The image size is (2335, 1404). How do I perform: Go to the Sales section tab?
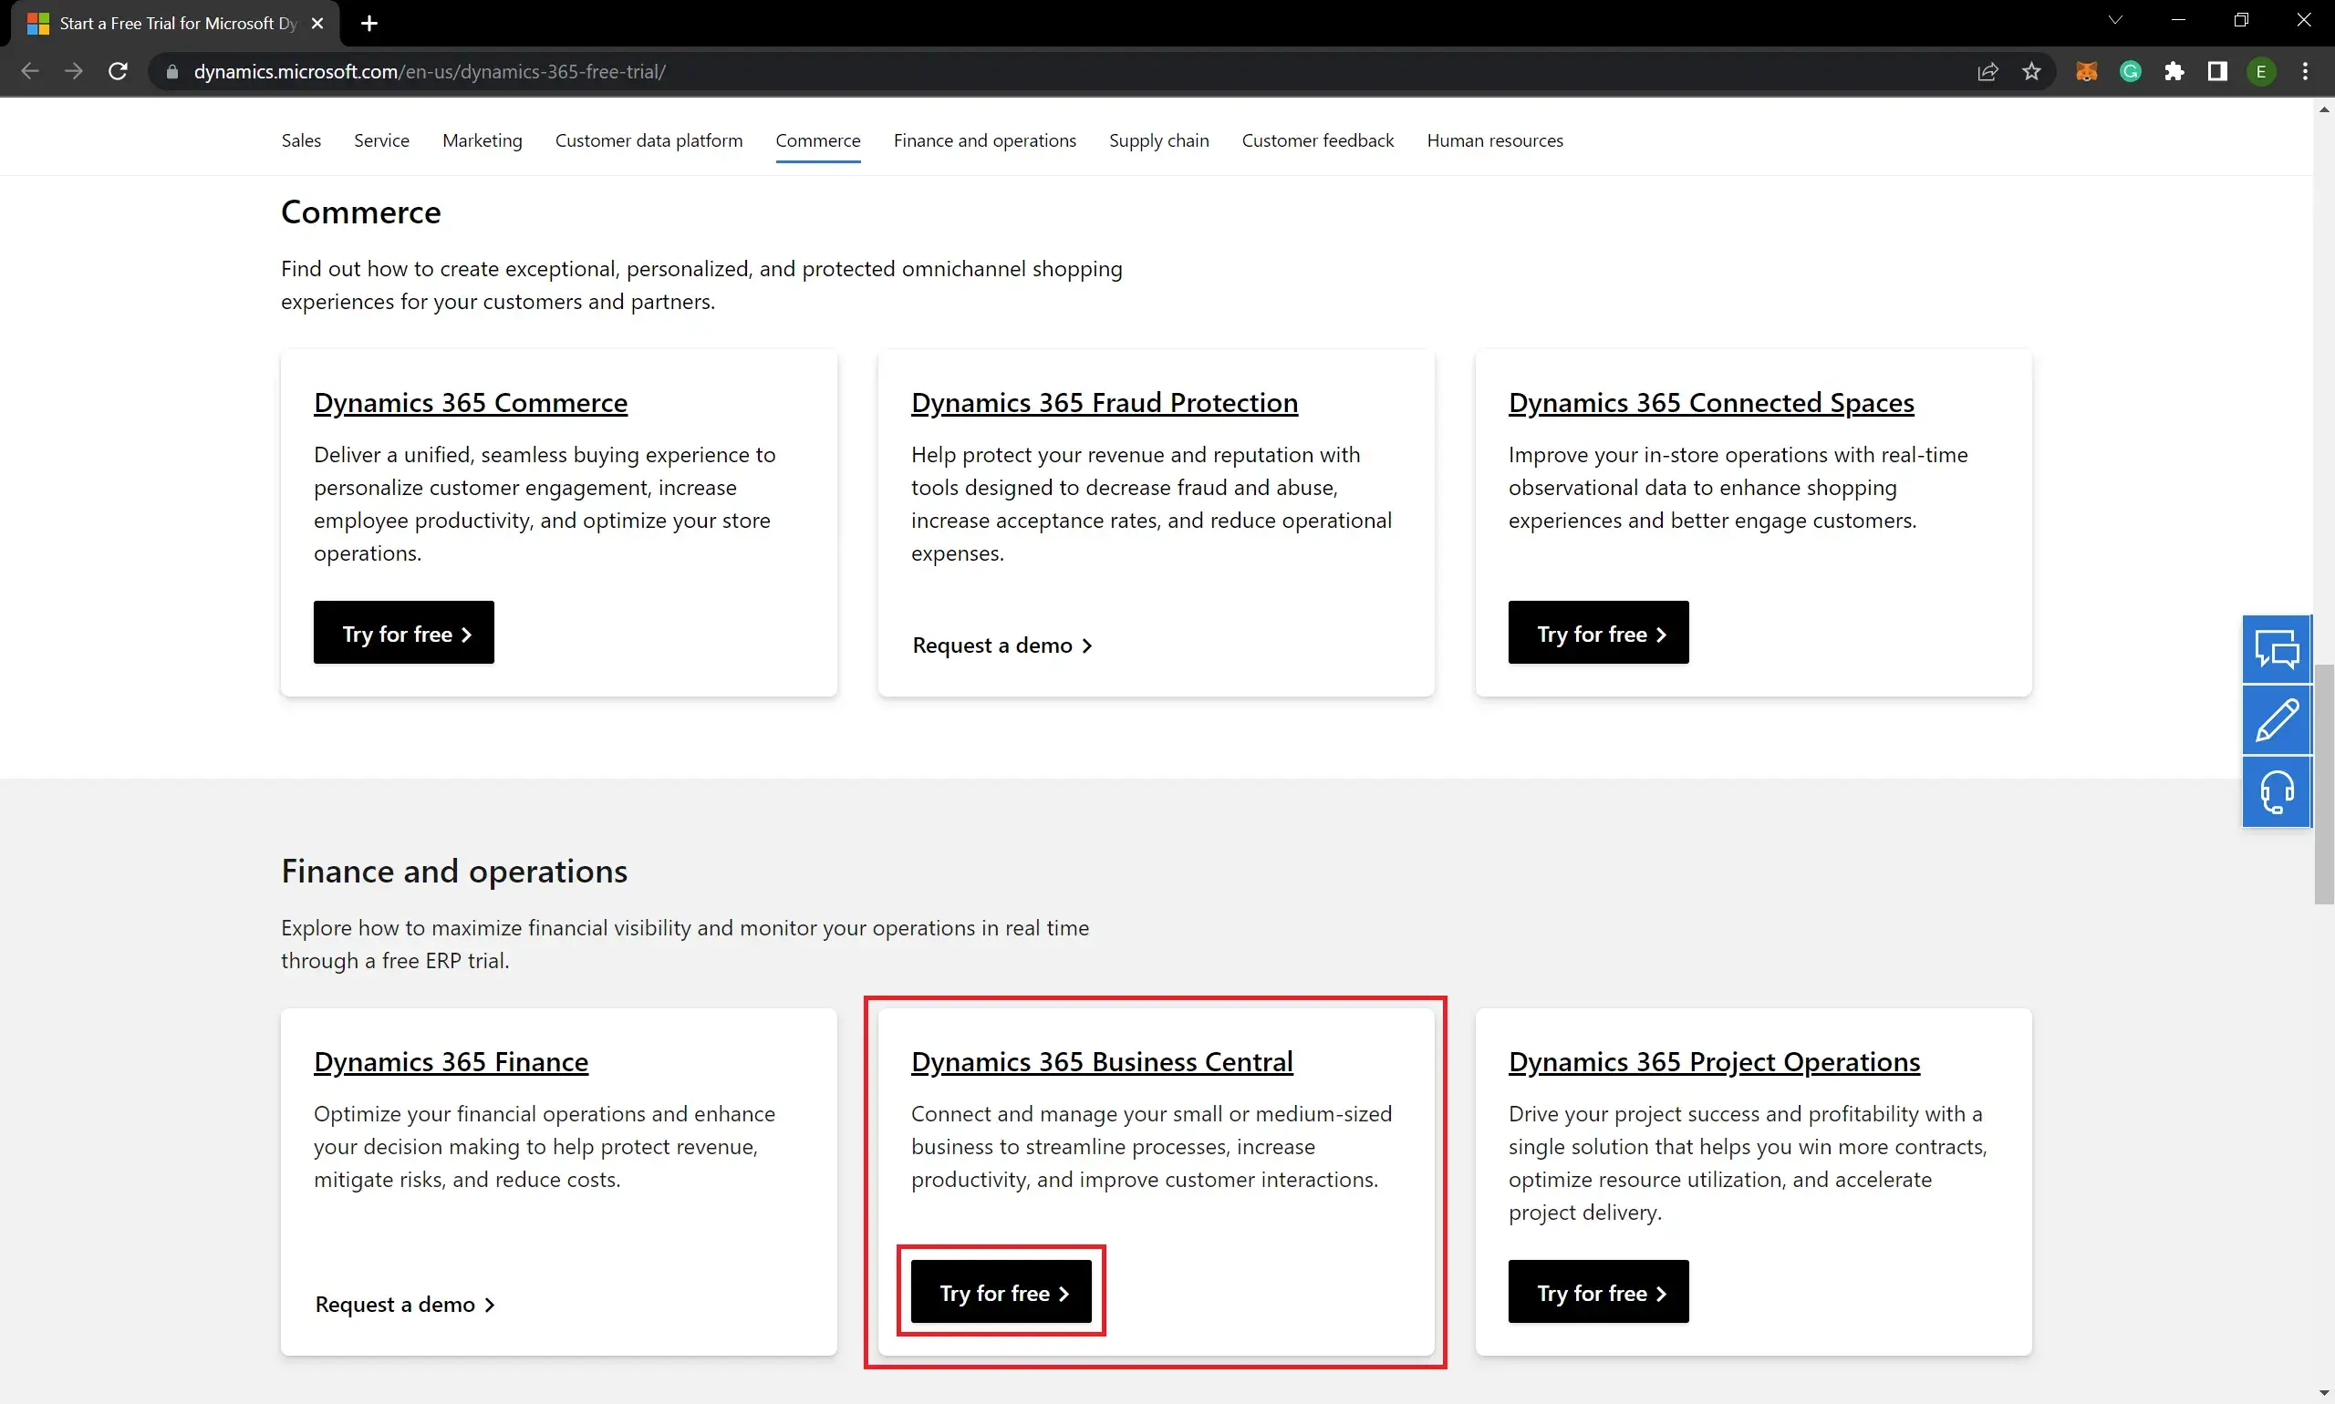pyautogui.click(x=301, y=140)
